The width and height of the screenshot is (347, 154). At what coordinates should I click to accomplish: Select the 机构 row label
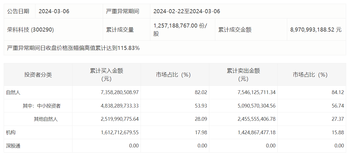11,132
